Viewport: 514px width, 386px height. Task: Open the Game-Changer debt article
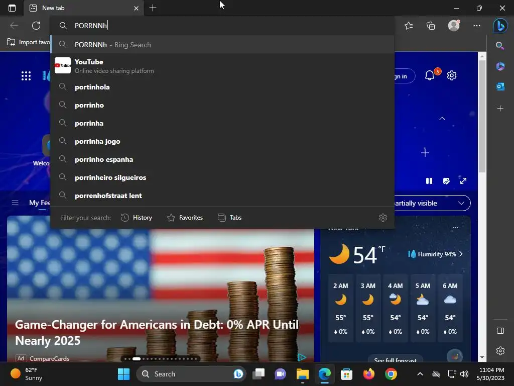click(x=157, y=332)
